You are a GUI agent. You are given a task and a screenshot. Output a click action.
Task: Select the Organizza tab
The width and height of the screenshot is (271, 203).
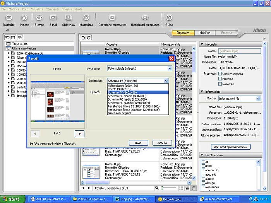(183, 32)
